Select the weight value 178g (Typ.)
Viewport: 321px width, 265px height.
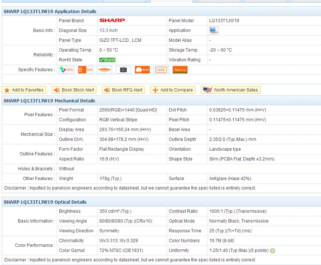coord(110,179)
